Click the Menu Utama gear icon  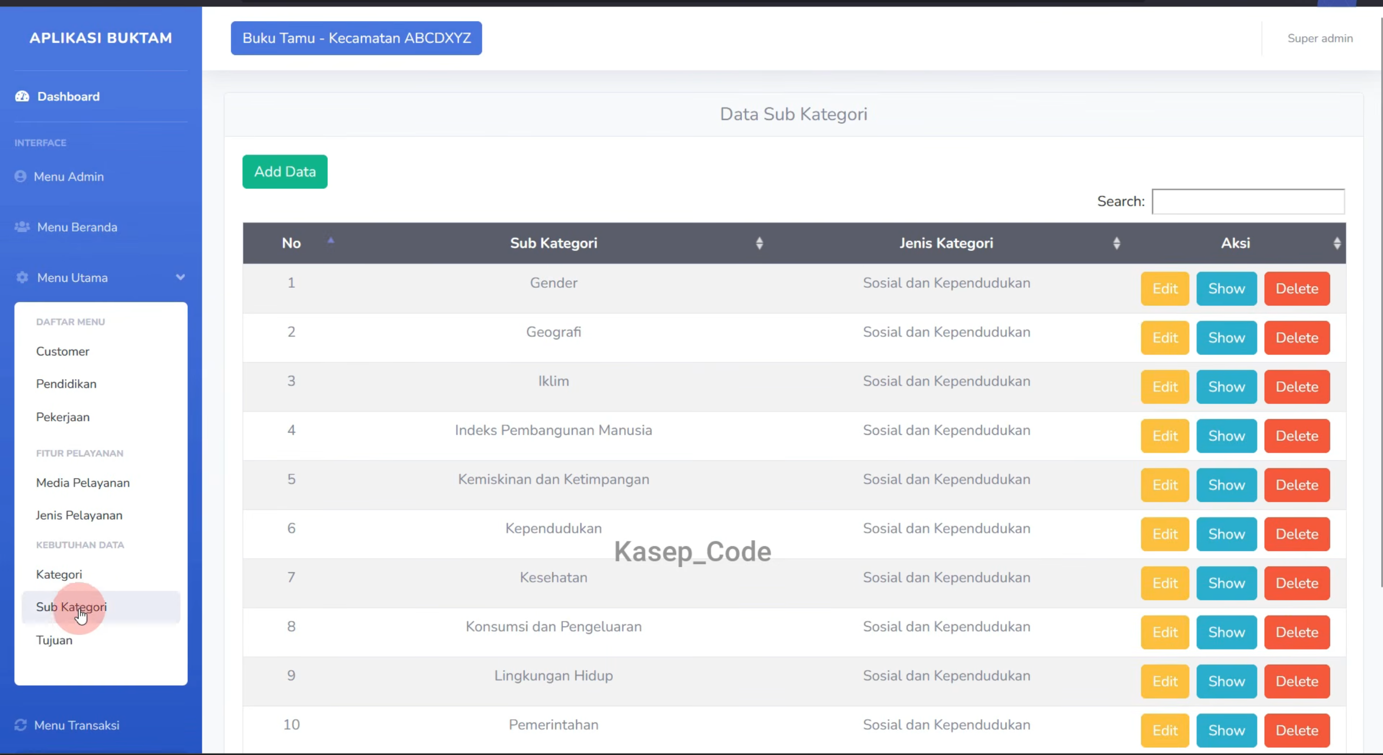click(x=22, y=277)
